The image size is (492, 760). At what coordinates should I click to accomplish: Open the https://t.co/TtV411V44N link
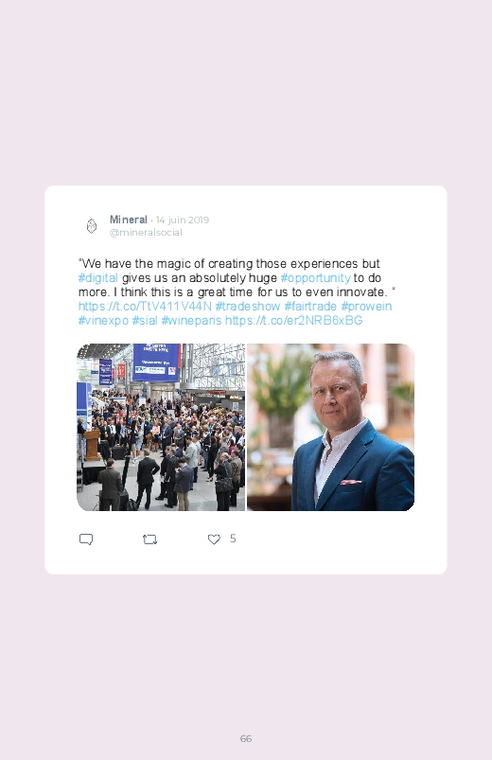(x=145, y=307)
